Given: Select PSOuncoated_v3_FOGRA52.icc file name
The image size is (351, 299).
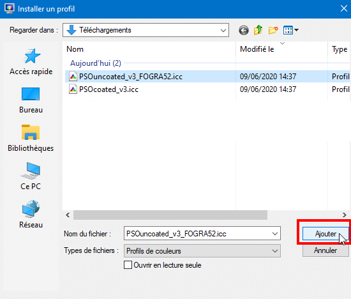Looking at the screenshot, I should [131, 77].
